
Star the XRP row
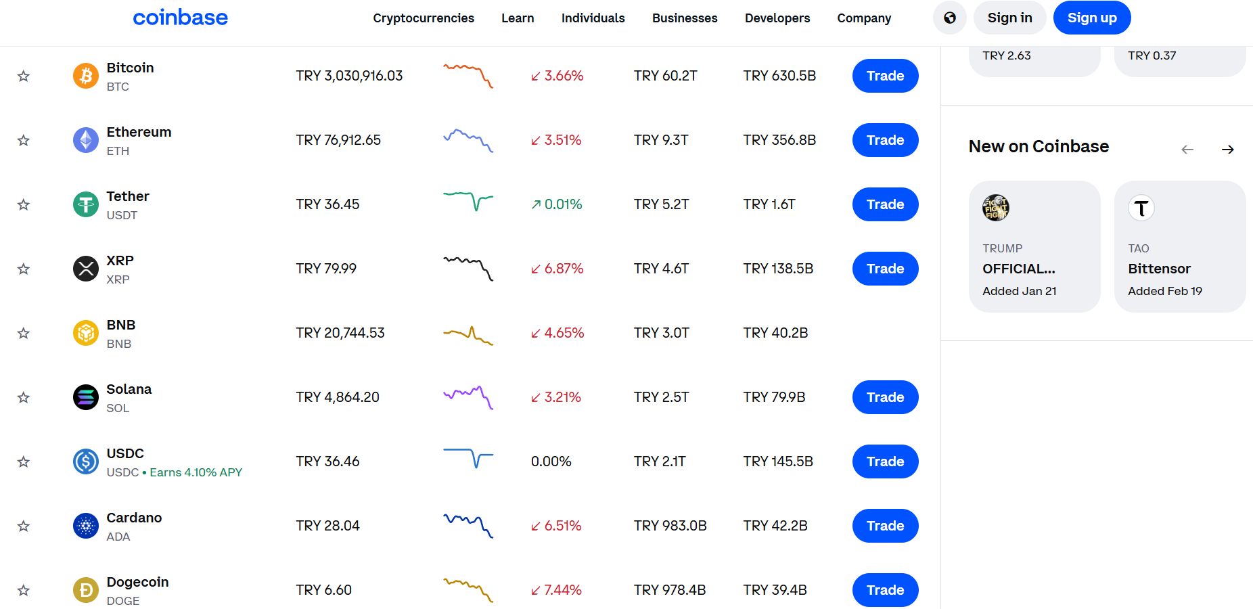click(24, 269)
